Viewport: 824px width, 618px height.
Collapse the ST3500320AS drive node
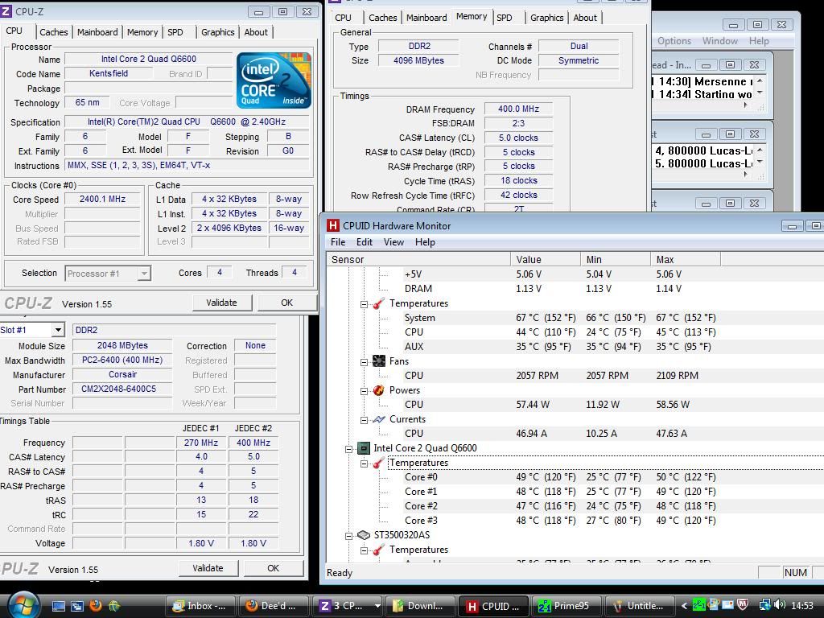click(x=348, y=536)
